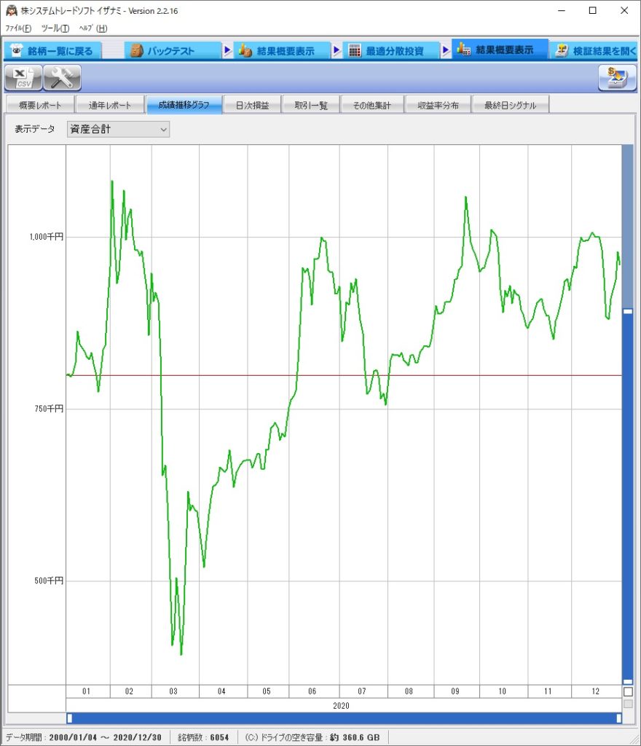Toggle the white checkbox below the vertical slider
The height and width of the screenshot is (746, 641).
tap(628, 691)
